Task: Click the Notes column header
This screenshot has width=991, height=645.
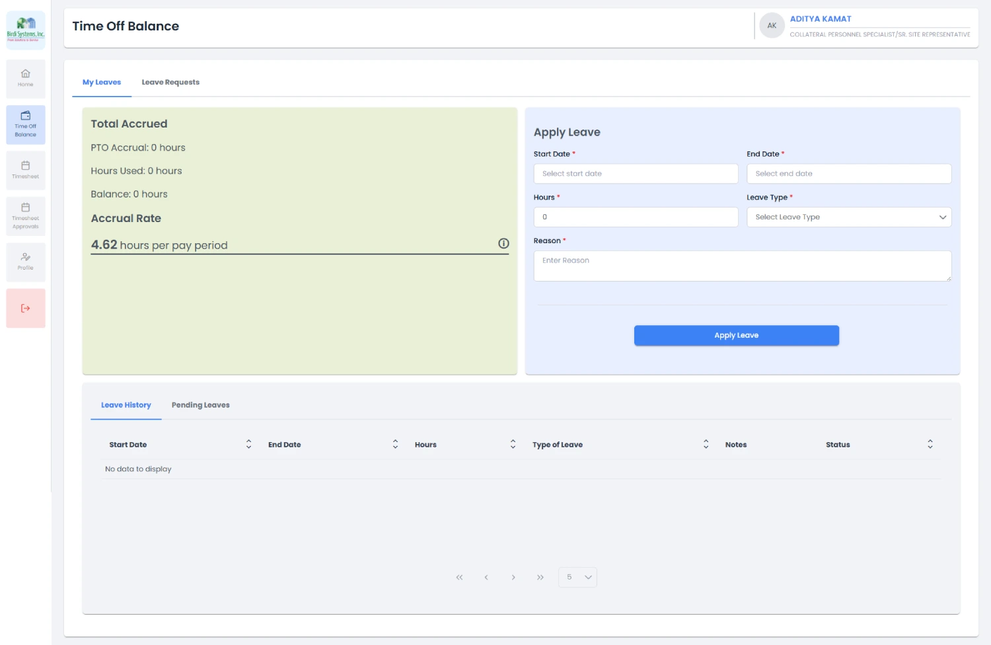Action: (736, 445)
